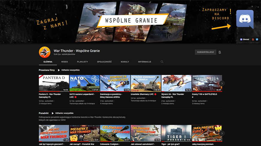Open the SPOŁECZNOŚĆ tab
The width and height of the screenshot is (261, 146).
point(104,62)
